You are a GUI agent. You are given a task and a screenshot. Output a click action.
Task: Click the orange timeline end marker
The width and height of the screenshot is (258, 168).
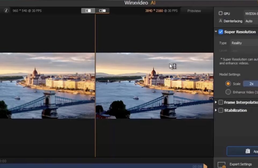point(205,166)
